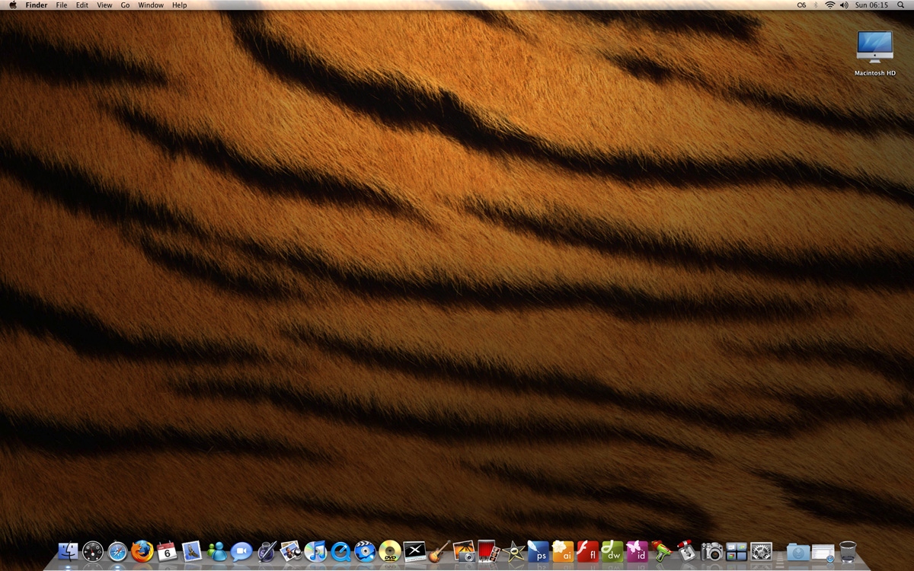The image size is (914, 571).
Task: Open DVD Player gold disc icon
Action: (x=390, y=551)
